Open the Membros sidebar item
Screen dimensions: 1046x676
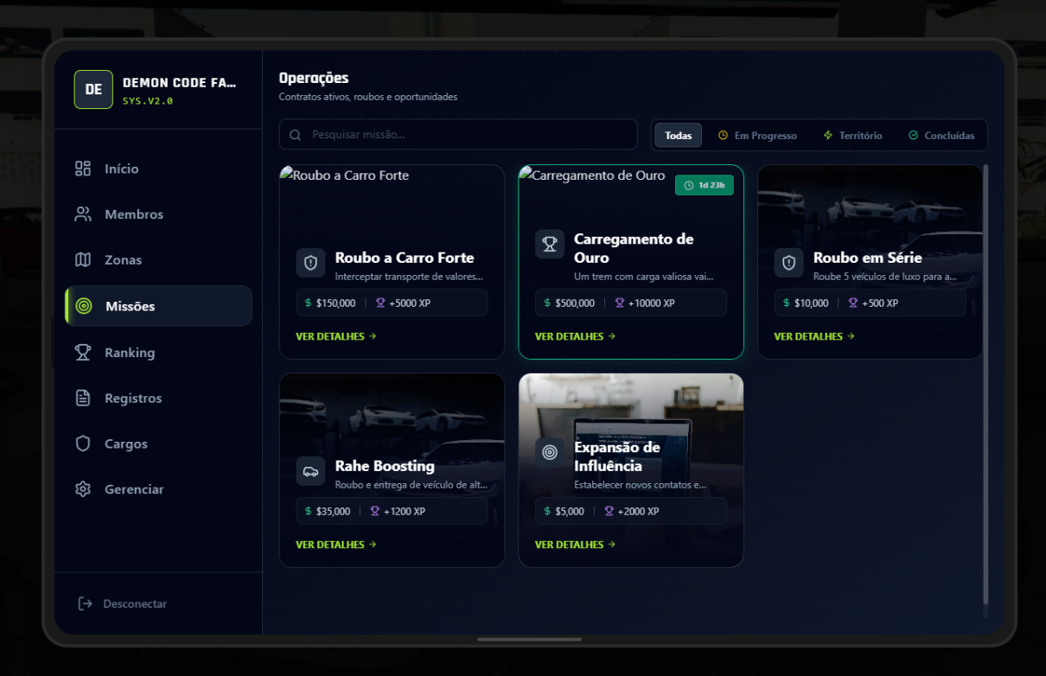158,214
